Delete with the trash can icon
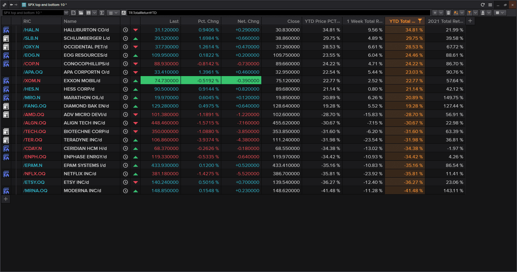Viewport: 517px width, 272px height. click(448, 13)
